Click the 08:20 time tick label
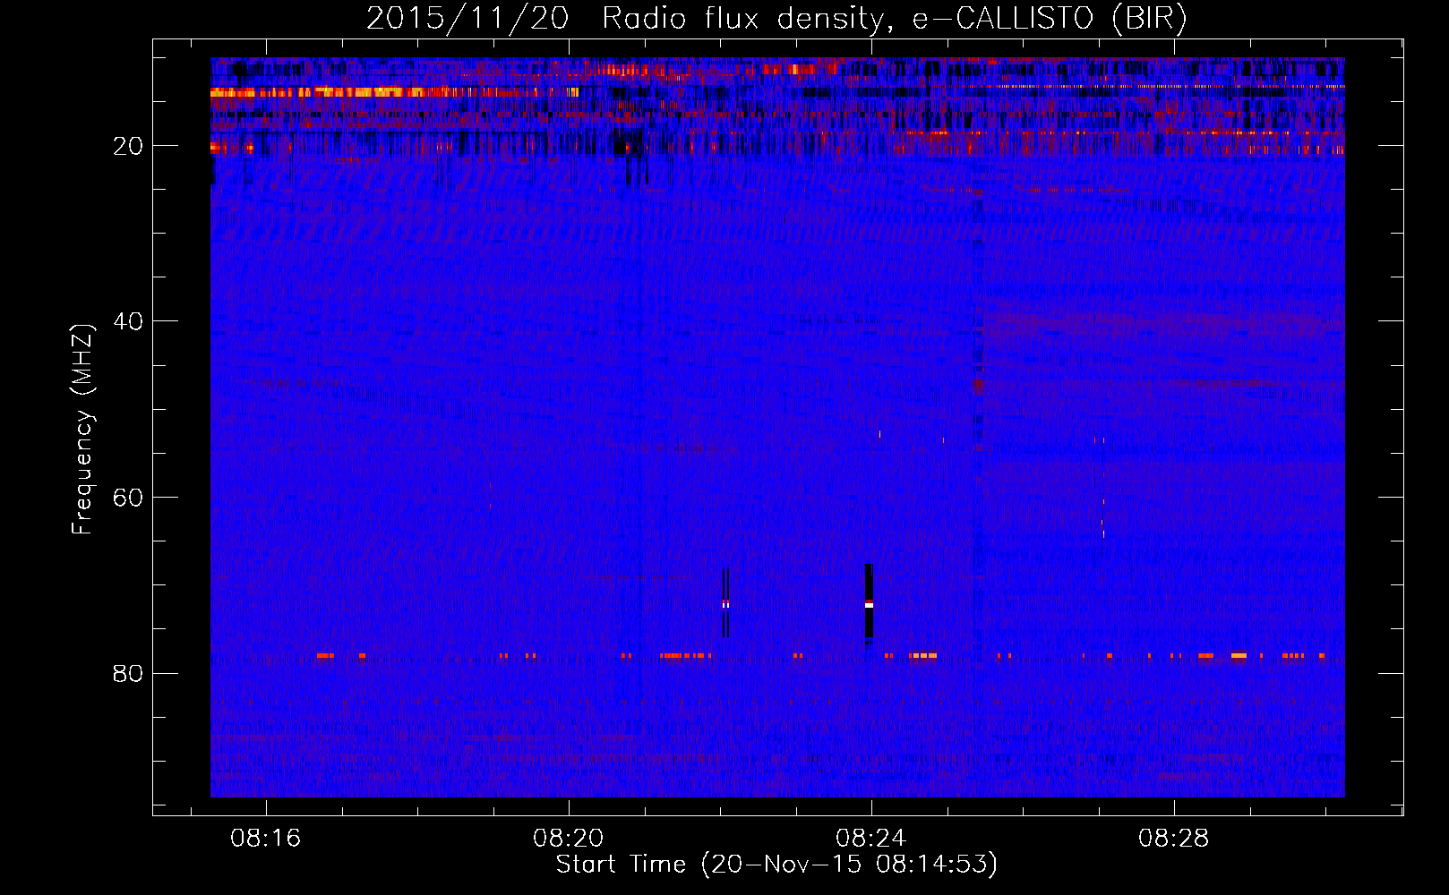 569,839
